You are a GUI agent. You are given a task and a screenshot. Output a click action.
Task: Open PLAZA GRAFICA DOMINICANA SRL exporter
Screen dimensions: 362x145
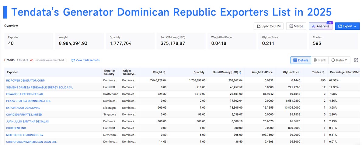[29, 101]
